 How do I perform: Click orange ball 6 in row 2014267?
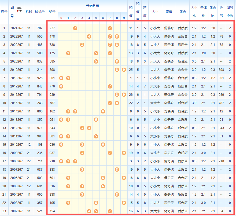103,111
